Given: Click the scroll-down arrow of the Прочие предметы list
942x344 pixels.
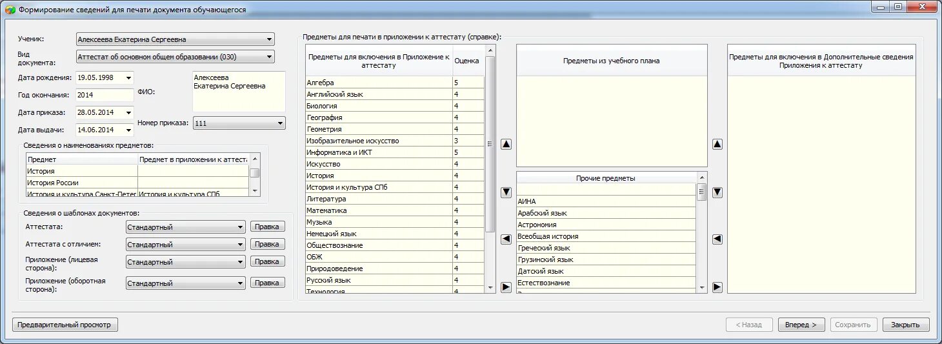Looking at the screenshot, I should 701,287.
